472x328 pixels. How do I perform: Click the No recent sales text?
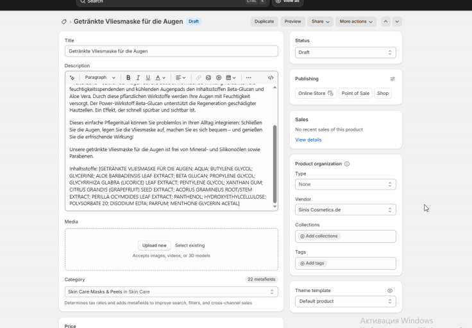(x=329, y=129)
